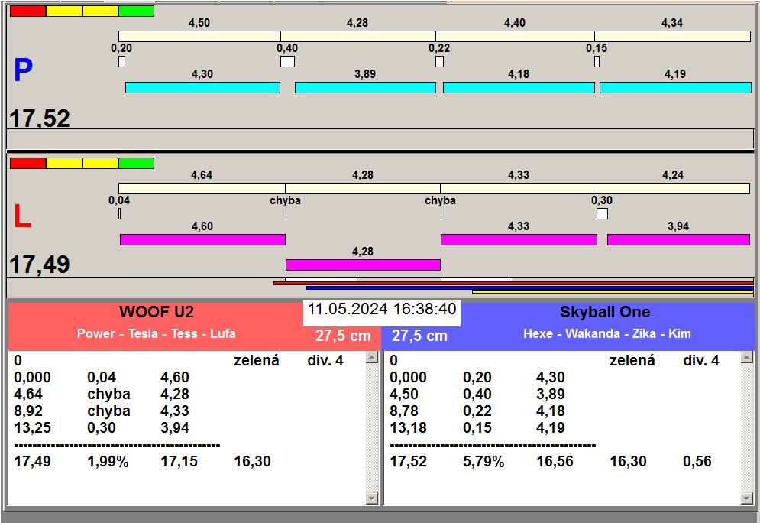760x523 pixels.
Task: Click the dog names Power - Tesla - Tess - Lufa
Action: 157,334
